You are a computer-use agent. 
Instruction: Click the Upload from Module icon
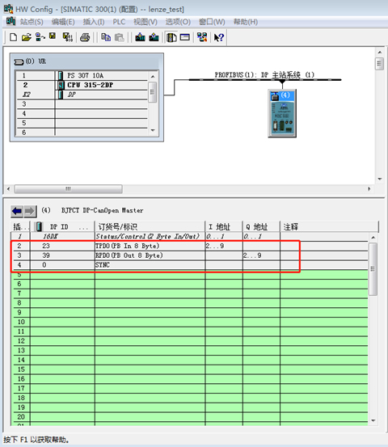pos(154,37)
